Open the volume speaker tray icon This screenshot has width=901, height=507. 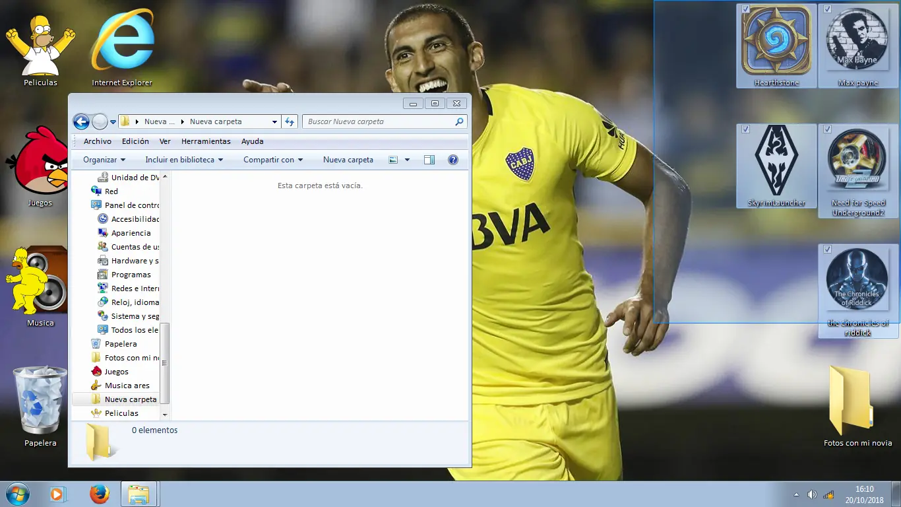pyautogui.click(x=812, y=494)
